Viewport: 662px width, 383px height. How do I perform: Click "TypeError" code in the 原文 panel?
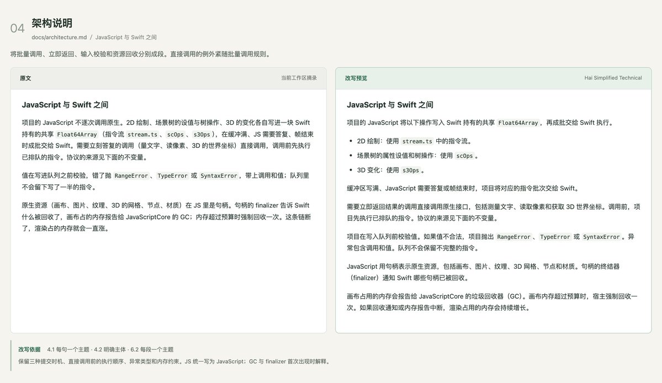[172, 176]
